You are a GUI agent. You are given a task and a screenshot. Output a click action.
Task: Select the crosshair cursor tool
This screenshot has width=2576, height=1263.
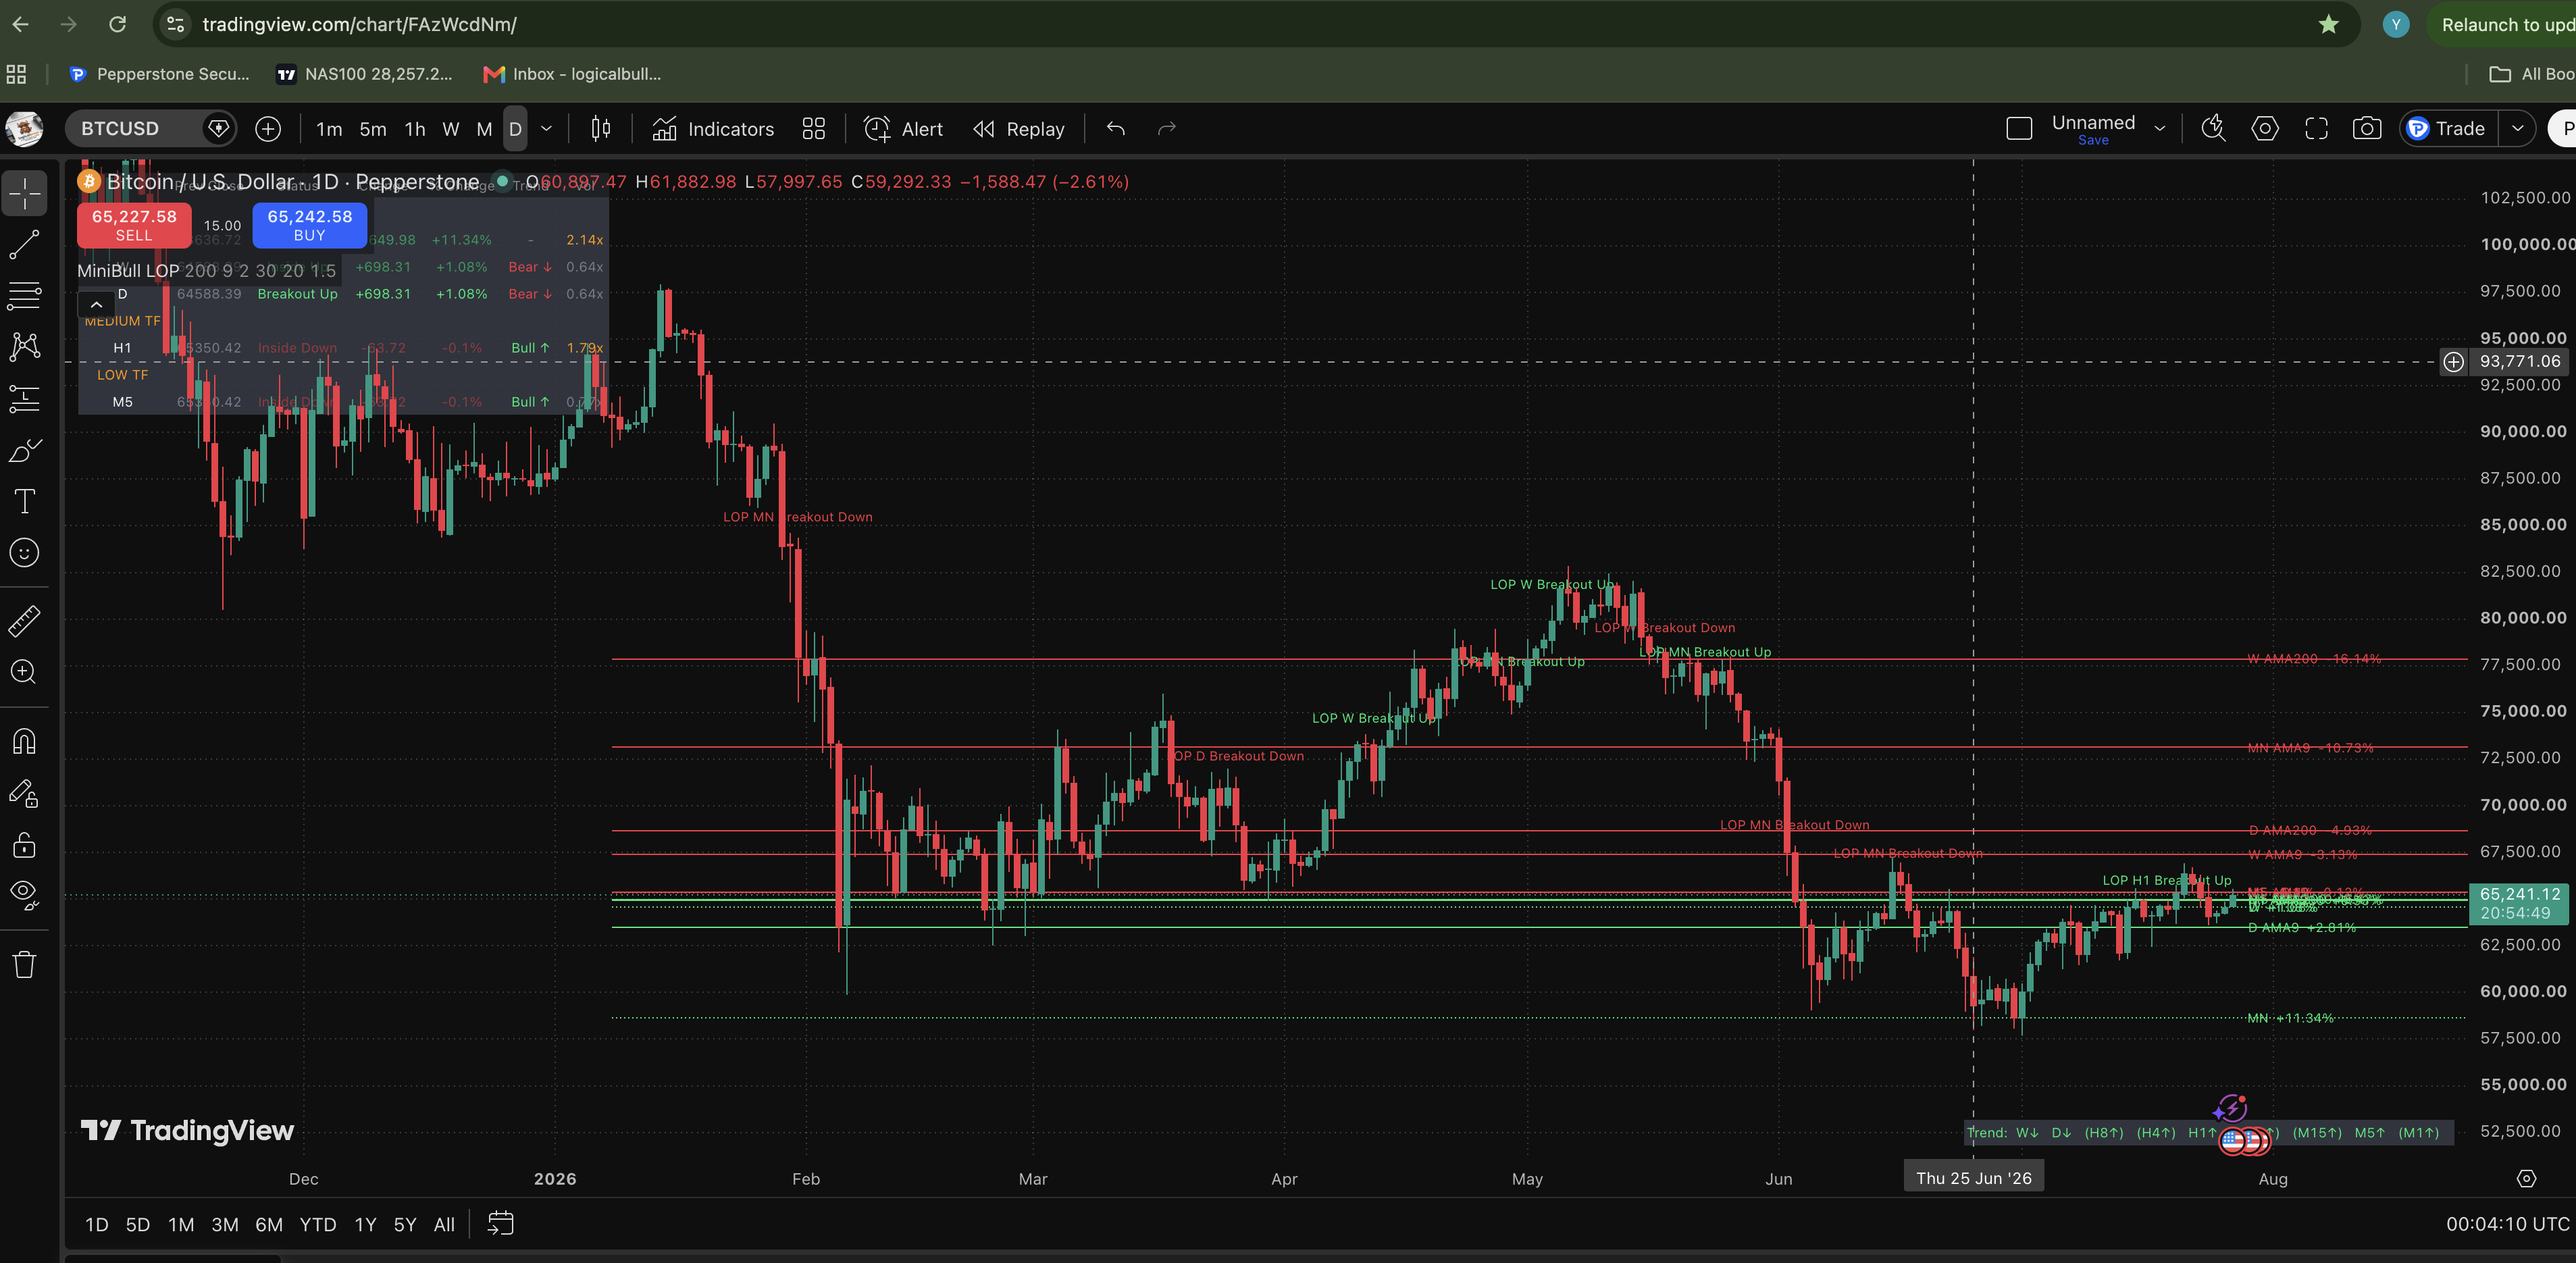pyautogui.click(x=25, y=193)
